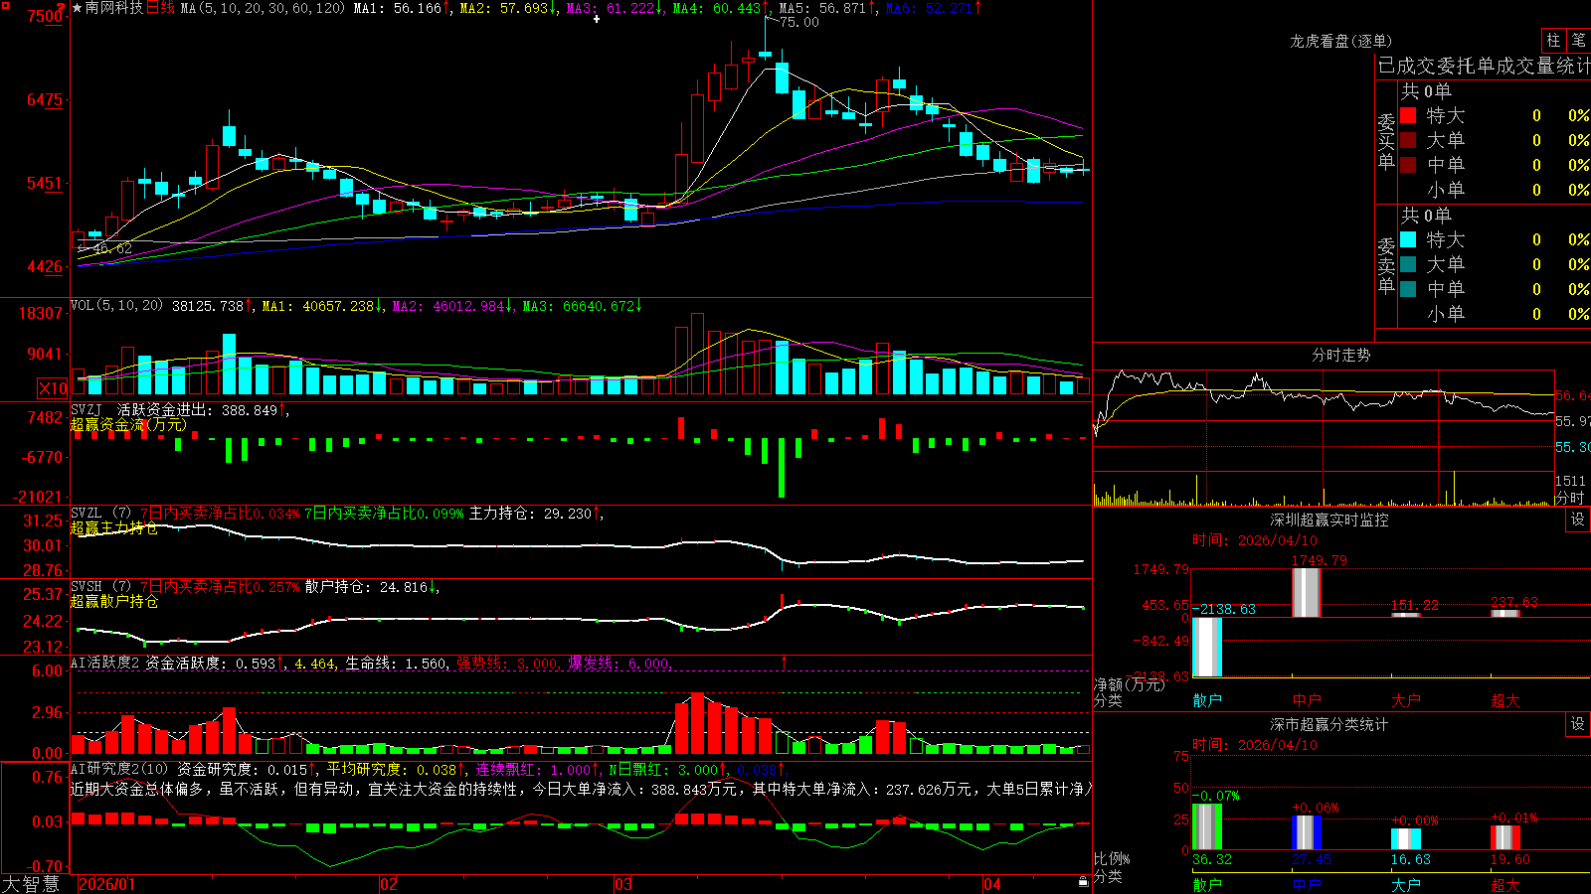Click the 7500 price axis label
Viewport: 1591px width, 894px height.
pyautogui.click(x=45, y=16)
